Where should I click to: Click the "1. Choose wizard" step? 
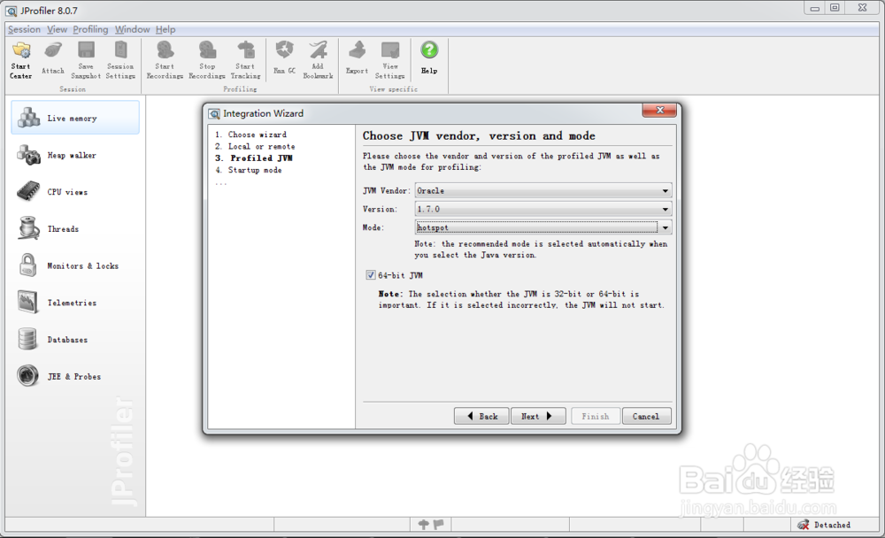tap(250, 134)
